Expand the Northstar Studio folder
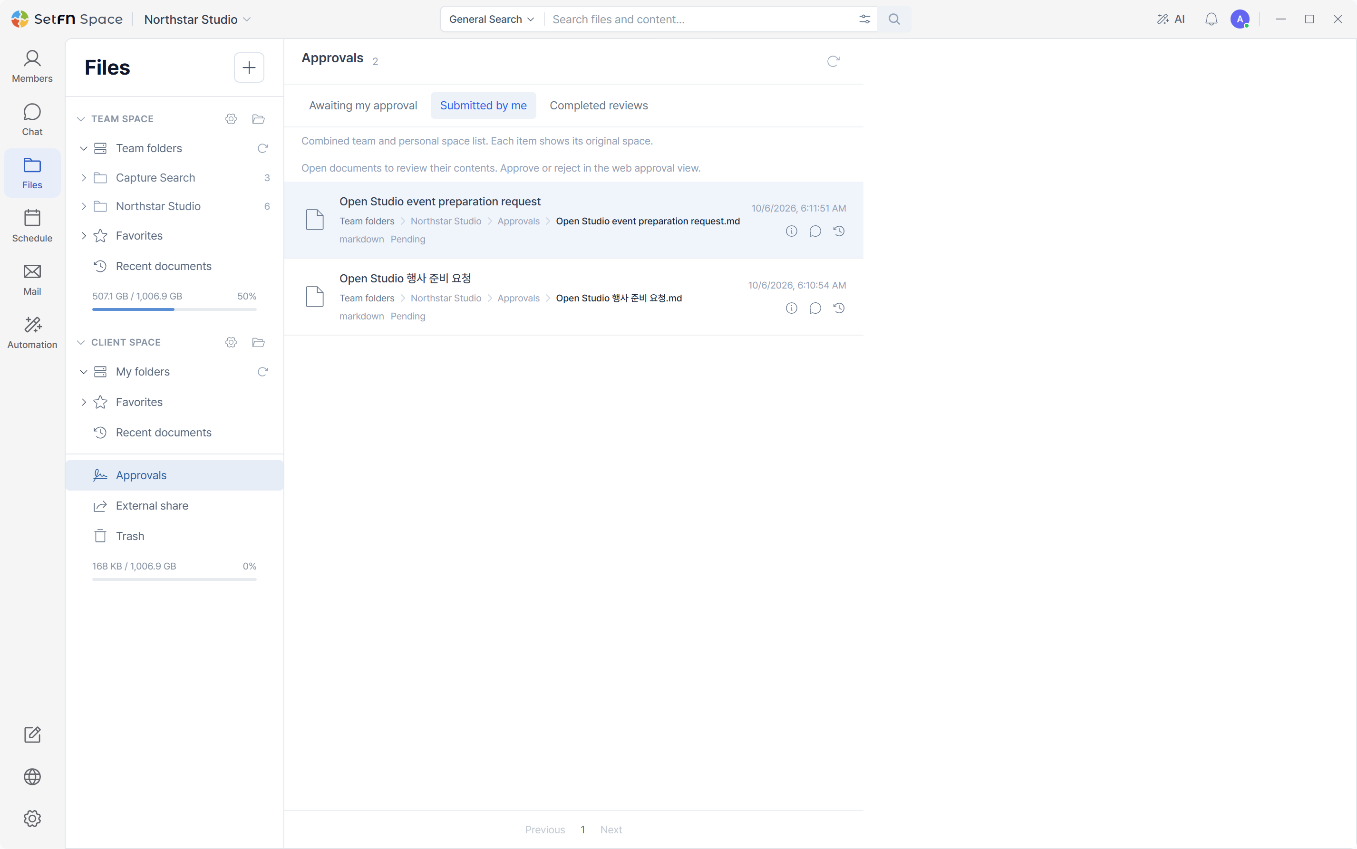The height and width of the screenshot is (849, 1357). [x=84, y=206]
